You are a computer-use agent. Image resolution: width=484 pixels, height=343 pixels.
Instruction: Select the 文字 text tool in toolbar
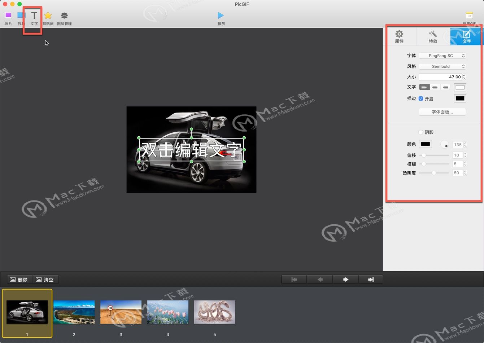point(34,18)
